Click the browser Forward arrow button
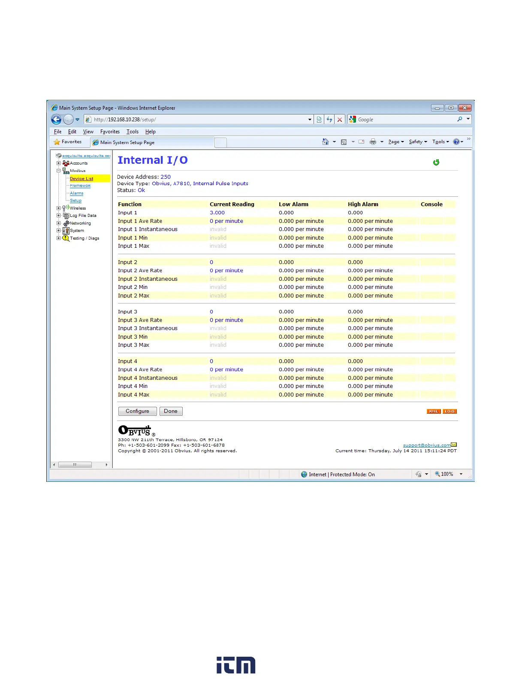This screenshot has width=525, height=679. pyautogui.click(x=69, y=120)
